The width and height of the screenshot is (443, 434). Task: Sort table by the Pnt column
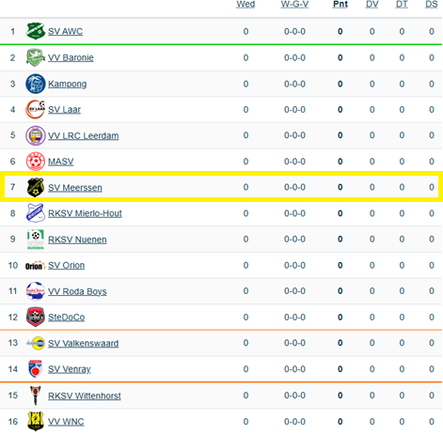coord(340,5)
